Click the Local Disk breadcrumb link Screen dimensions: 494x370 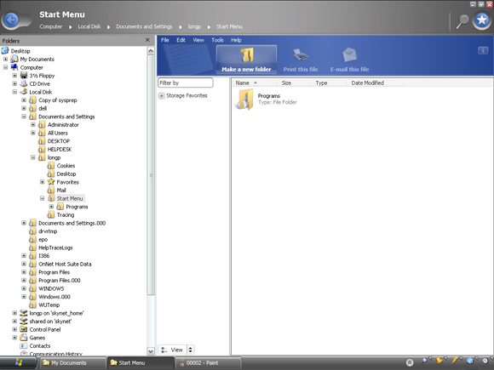tap(89, 26)
